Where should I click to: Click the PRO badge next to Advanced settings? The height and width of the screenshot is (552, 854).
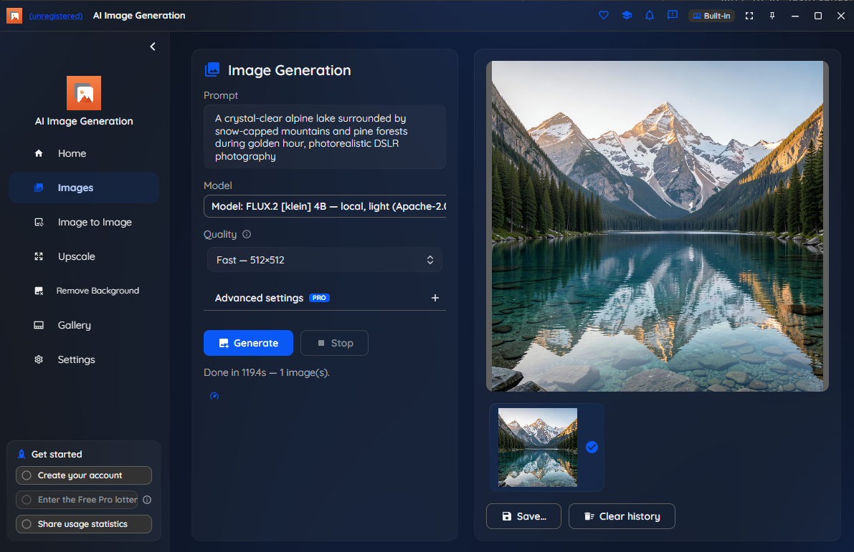click(x=319, y=298)
